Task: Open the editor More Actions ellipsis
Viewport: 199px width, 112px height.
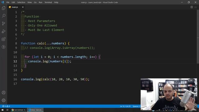Action: click(x=196, y=7)
